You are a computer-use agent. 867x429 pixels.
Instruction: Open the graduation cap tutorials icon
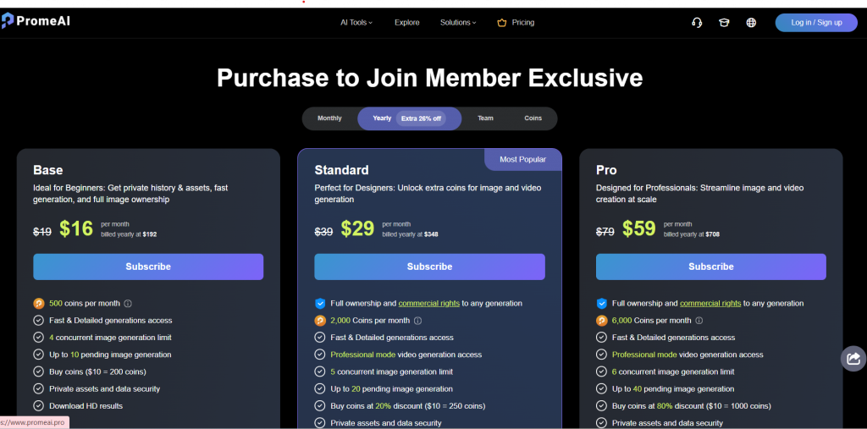pos(724,23)
